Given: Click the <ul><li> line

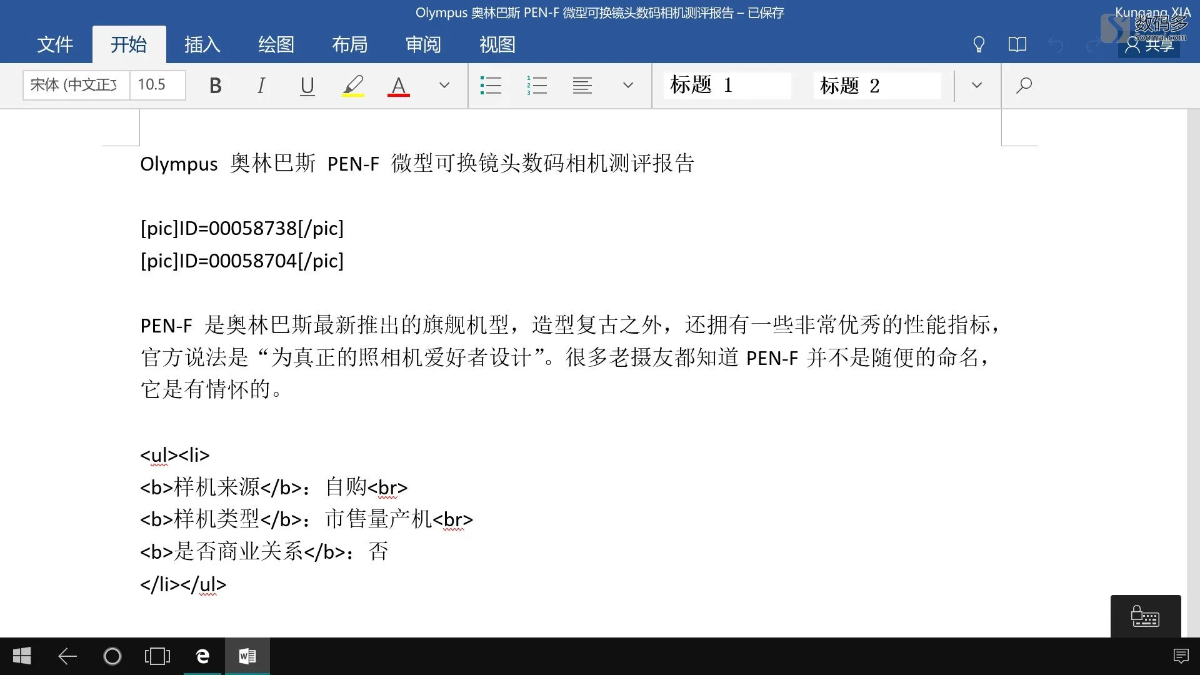Looking at the screenshot, I should click(x=175, y=454).
